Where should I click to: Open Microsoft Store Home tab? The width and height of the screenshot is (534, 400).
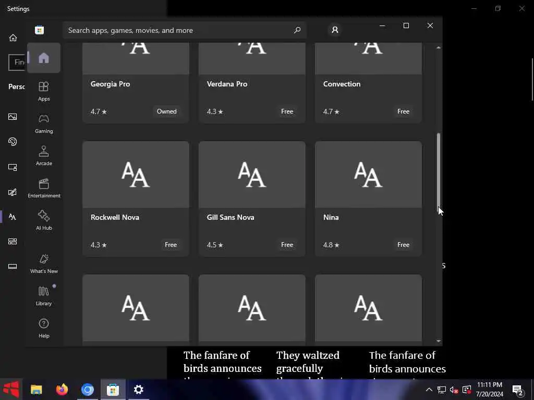[x=44, y=58]
